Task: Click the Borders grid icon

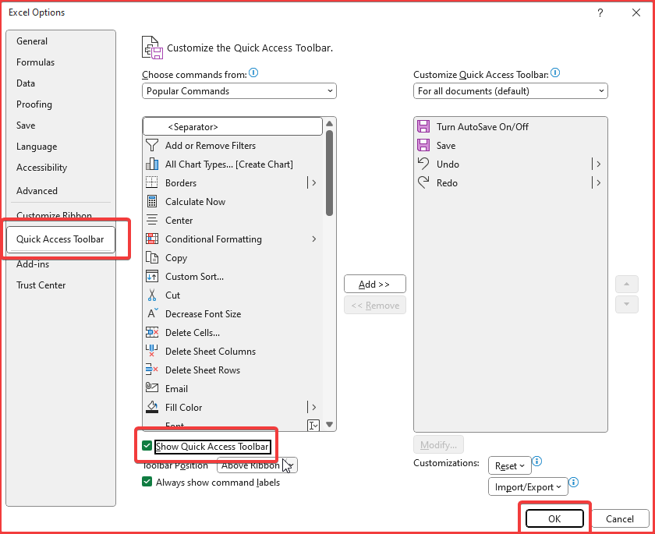Action: [152, 183]
